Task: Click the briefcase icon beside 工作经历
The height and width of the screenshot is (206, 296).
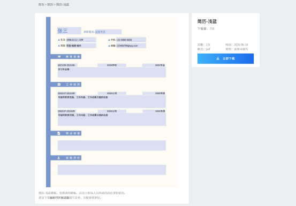Action: point(59,85)
